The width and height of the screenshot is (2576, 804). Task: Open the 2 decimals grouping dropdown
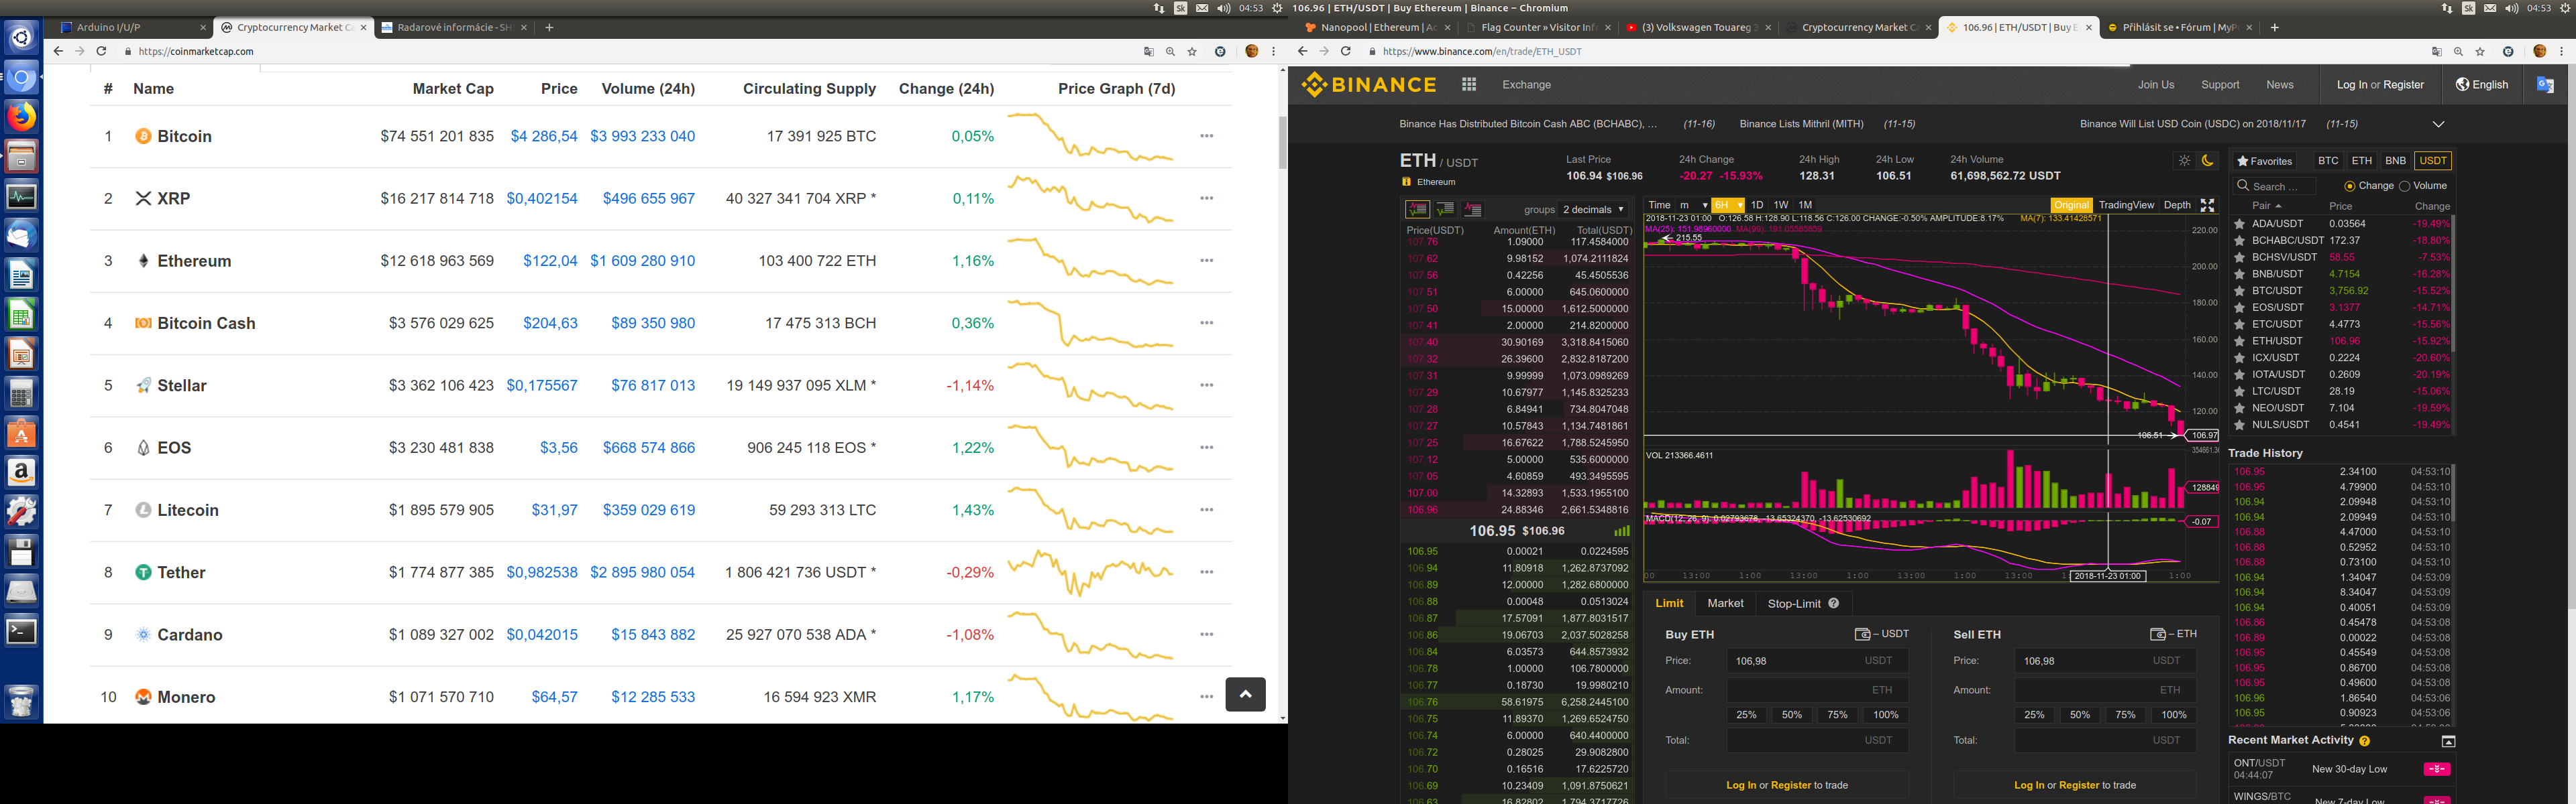1593,210
